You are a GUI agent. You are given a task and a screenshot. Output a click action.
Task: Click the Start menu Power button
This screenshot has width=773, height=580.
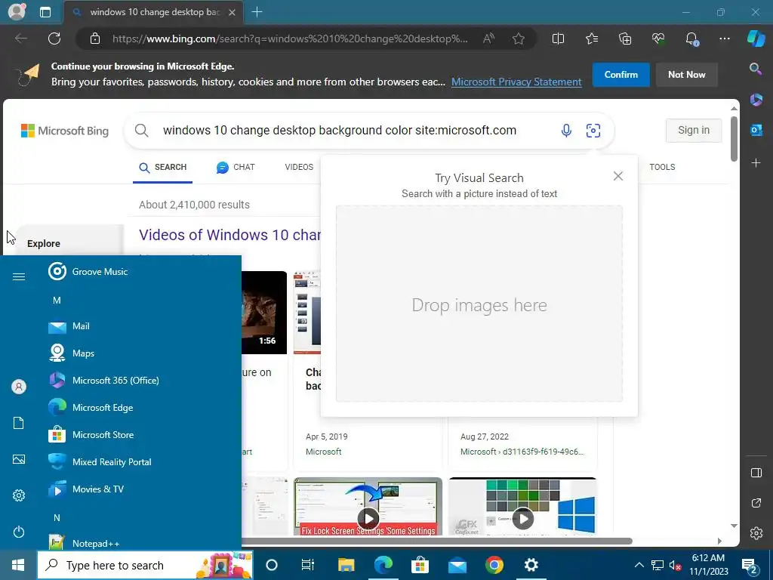tap(19, 532)
